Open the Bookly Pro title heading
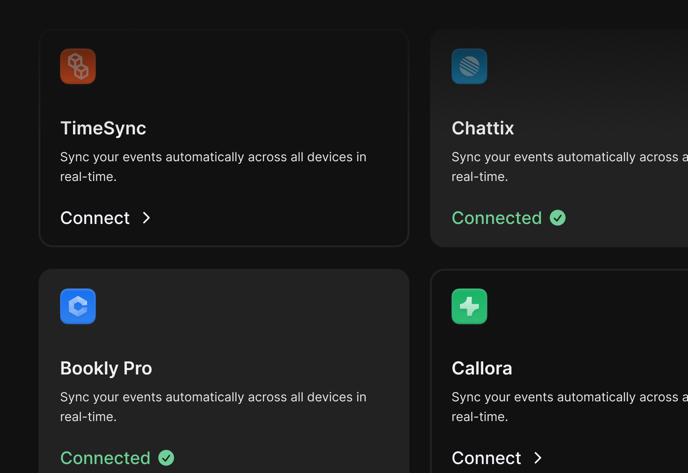The height and width of the screenshot is (473, 688). 106,368
